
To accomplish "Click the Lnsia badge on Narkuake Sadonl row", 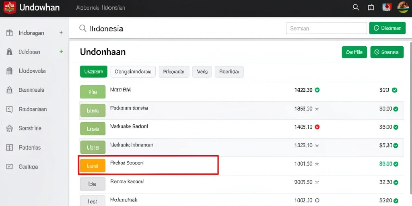I will [93, 129].
